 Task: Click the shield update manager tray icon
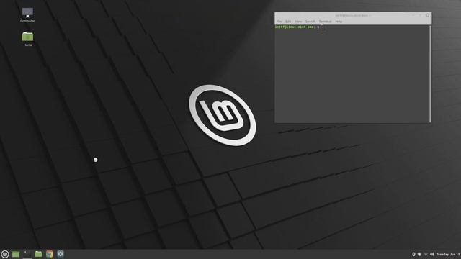tap(419, 254)
